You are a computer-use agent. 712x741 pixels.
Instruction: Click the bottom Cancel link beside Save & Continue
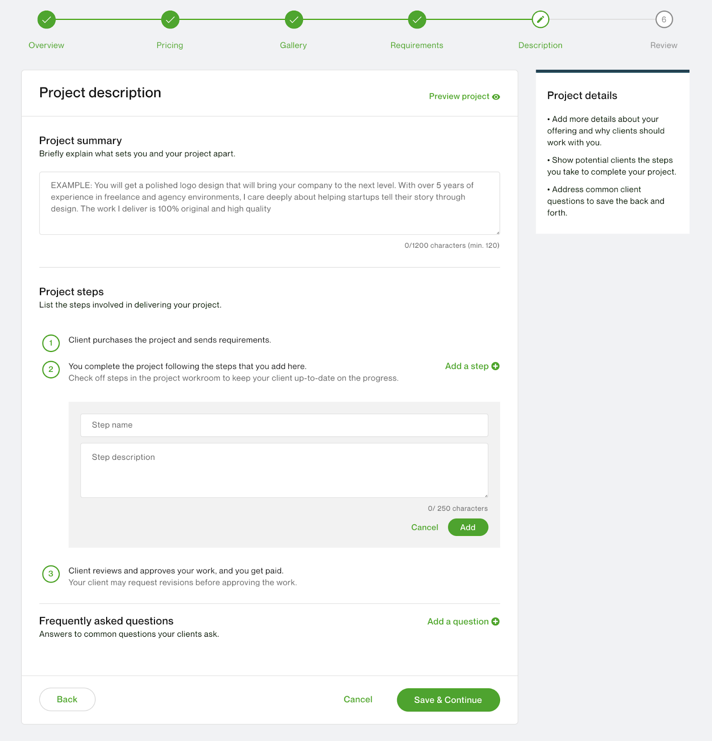358,699
